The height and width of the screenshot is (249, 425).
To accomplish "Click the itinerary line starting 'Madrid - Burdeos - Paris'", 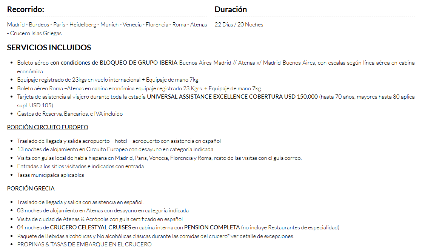I will point(107,25).
